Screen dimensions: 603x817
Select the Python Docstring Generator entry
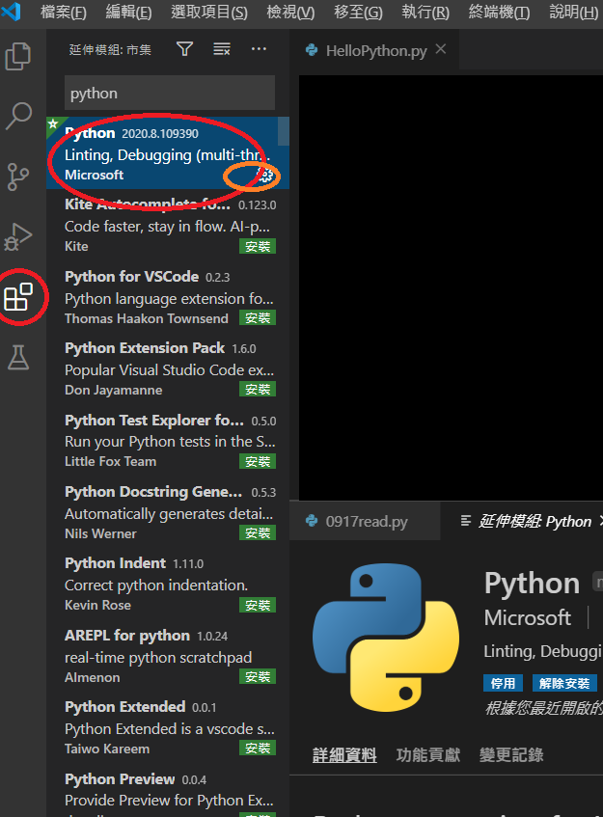click(x=167, y=512)
